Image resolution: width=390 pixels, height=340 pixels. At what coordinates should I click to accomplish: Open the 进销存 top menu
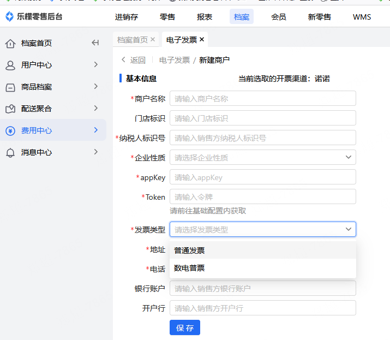pyautogui.click(x=126, y=17)
